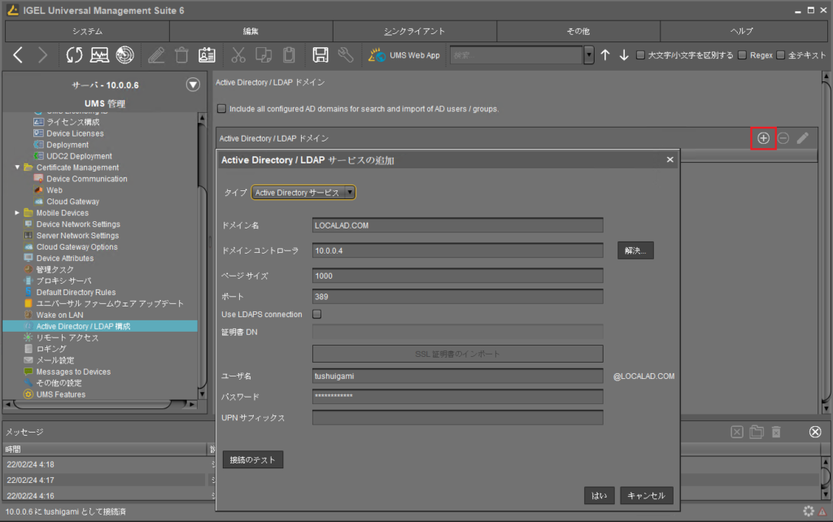The image size is (833, 522).
Task: Close the Active Directory / LDAP dialog
Action: 670,159
